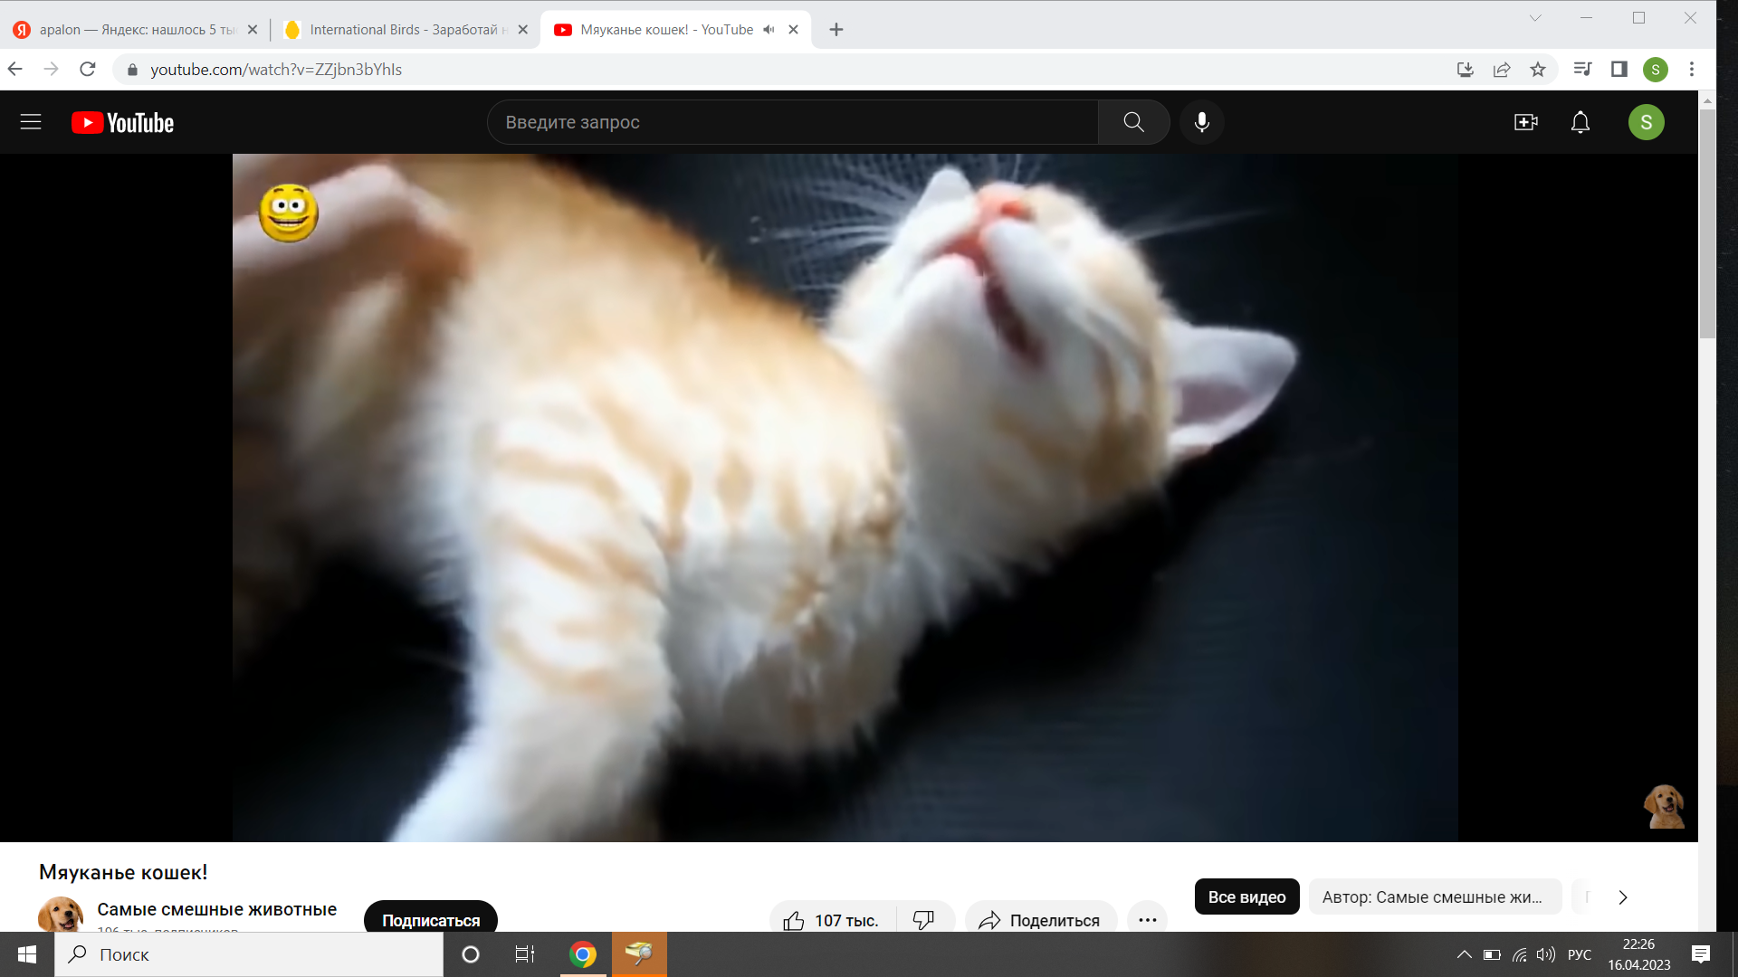The width and height of the screenshot is (1738, 977).
Task: Mute the YouTube tab audio icon
Action: (x=769, y=30)
